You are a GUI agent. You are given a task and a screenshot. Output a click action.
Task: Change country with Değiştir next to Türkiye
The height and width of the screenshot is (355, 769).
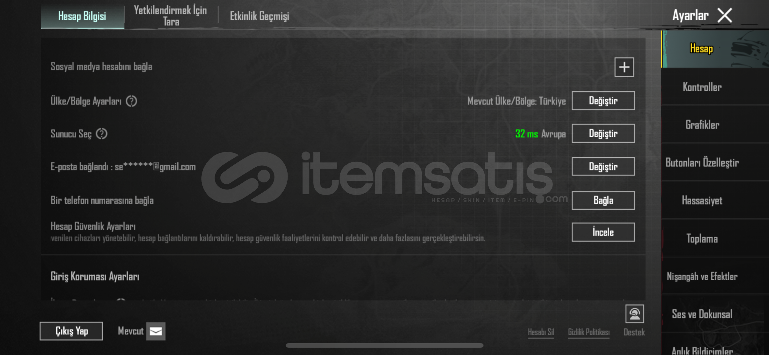[x=603, y=101]
